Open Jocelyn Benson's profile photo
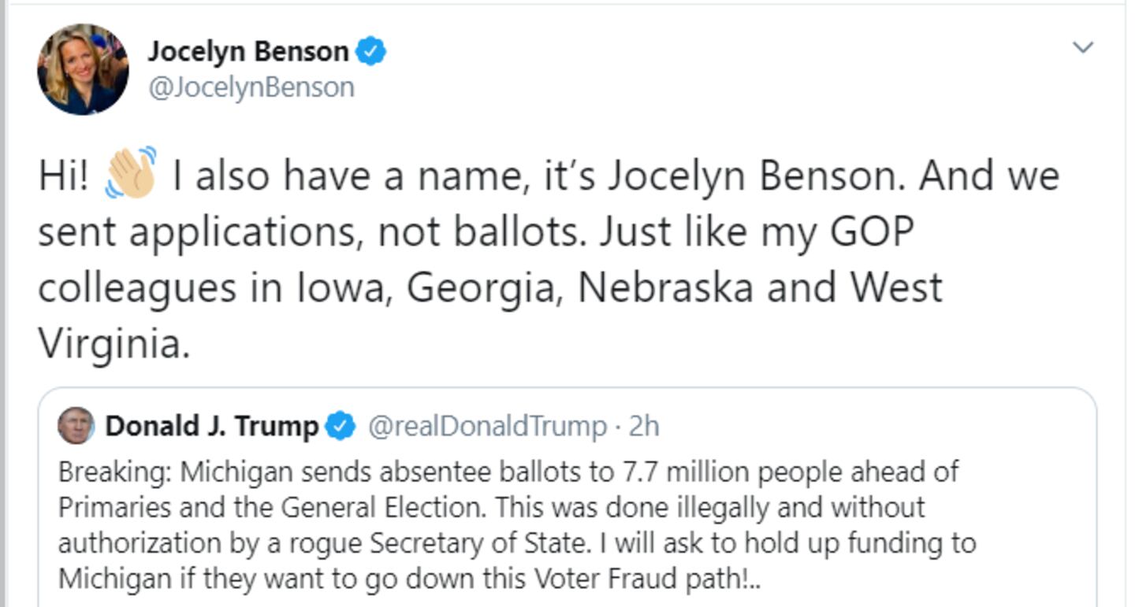Viewport: 1135px width, 607px height. coord(83,69)
